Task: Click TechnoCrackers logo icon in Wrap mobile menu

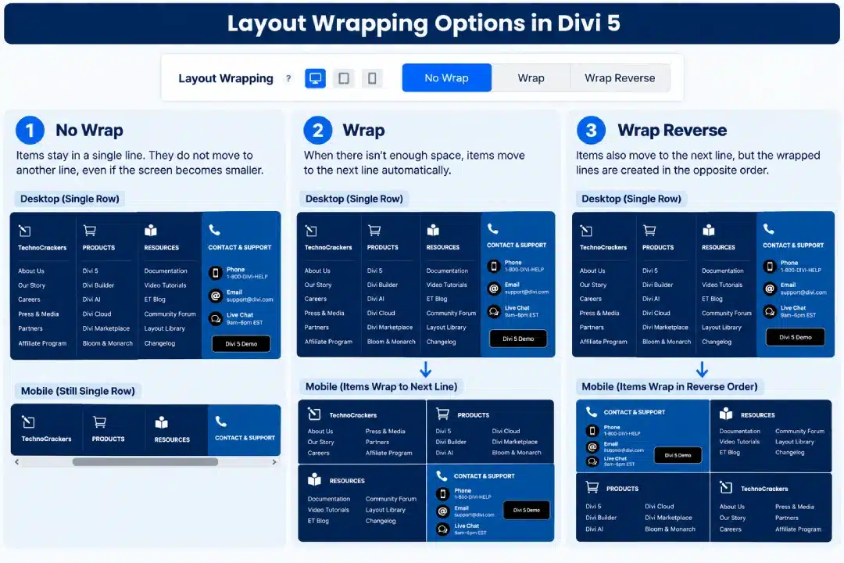Action: point(314,414)
